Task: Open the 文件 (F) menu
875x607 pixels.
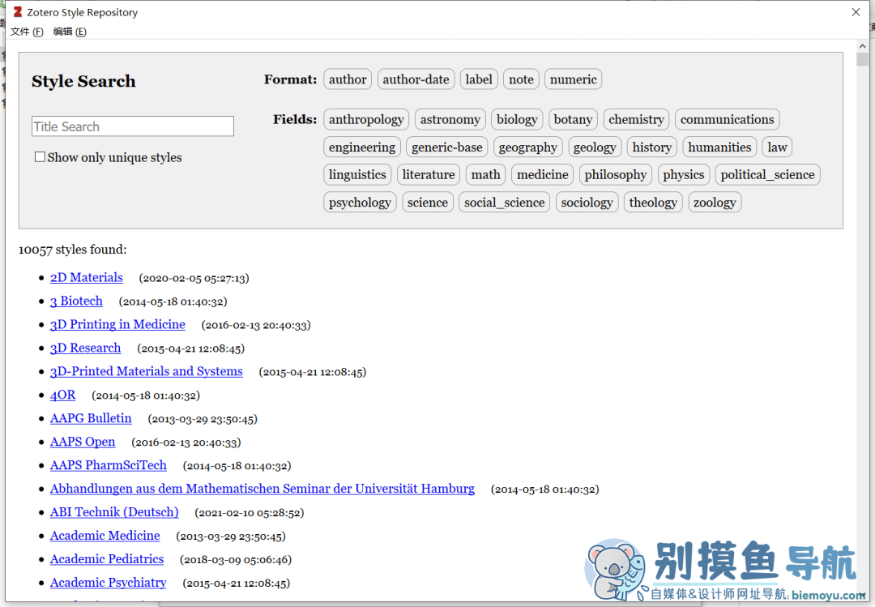Action: click(x=27, y=32)
